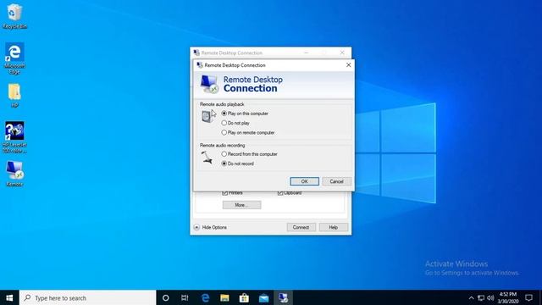The image size is (542, 305).
Task: Launch Edge from the taskbar
Action: (205, 297)
